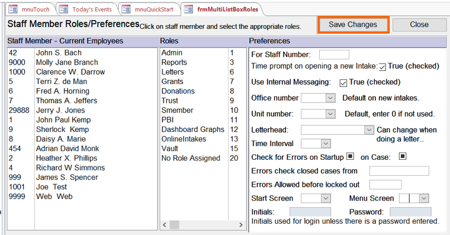Select staff member Molly Jane Branch
The image size is (450, 235).
point(82,62)
